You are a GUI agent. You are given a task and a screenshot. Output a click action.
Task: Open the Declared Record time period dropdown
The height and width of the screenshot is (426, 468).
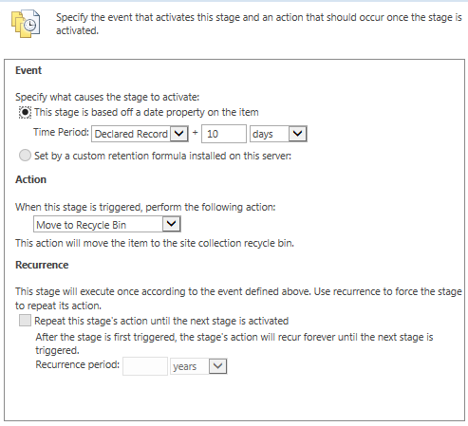point(140,134)
